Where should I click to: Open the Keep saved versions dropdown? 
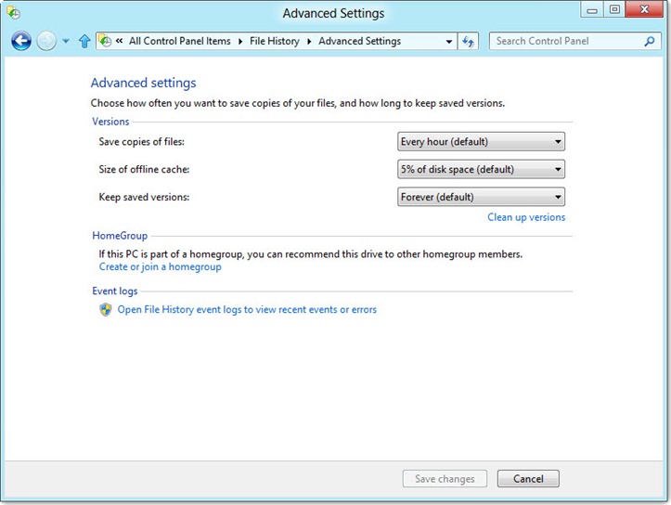(x=481, y=197)
